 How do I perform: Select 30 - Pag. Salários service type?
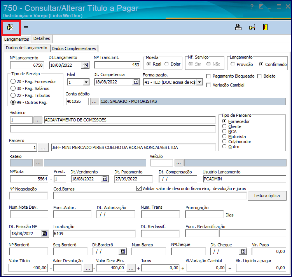pyautogui.click(x=13, y=88)
